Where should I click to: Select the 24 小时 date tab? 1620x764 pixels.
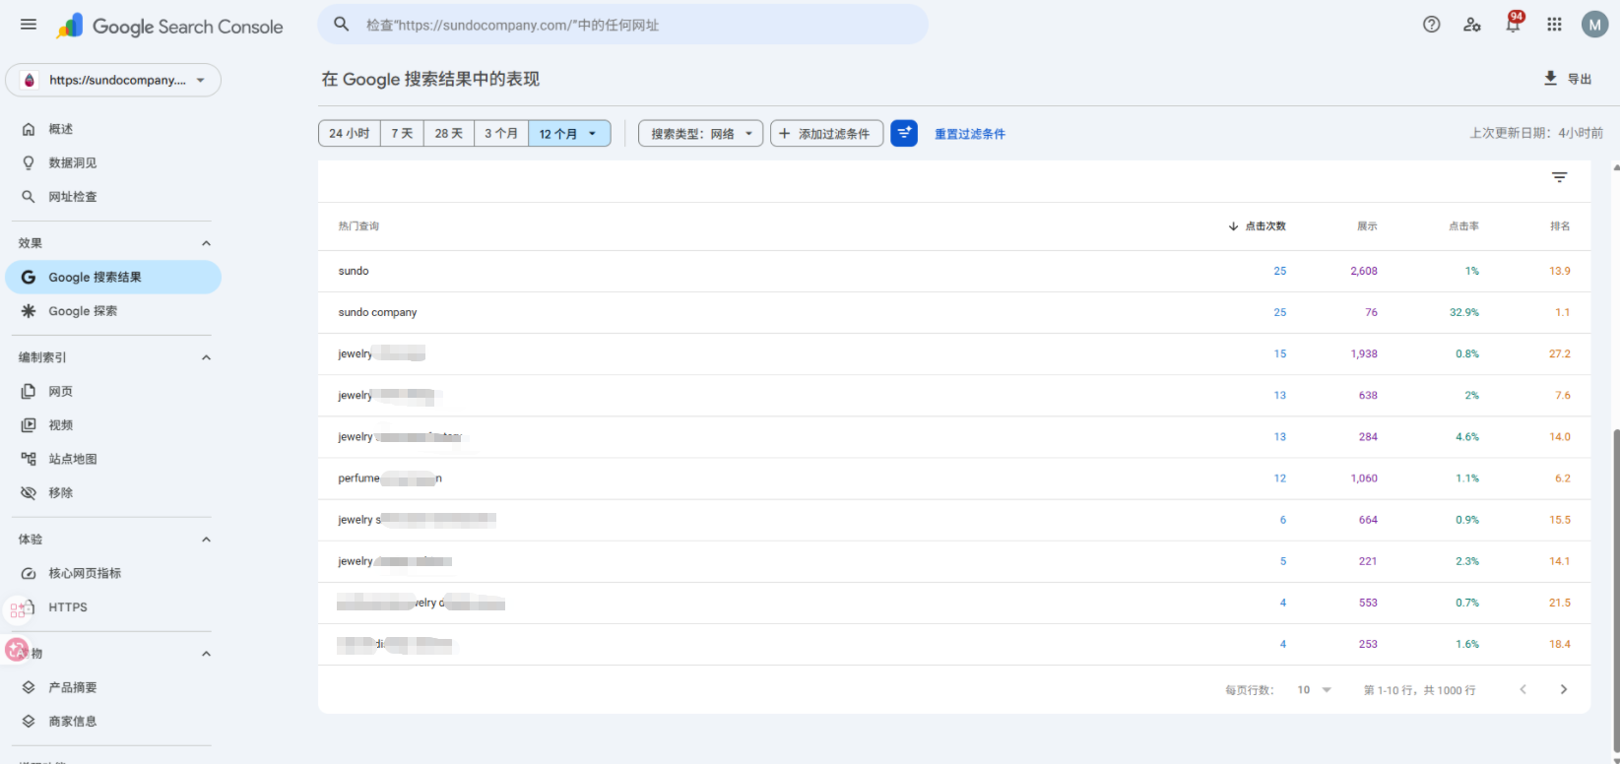coord(350,133)
